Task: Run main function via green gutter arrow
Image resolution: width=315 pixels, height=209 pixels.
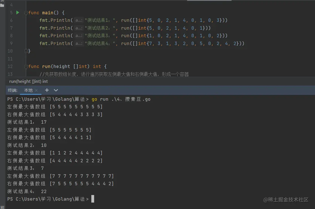Action: coord(18,13)
